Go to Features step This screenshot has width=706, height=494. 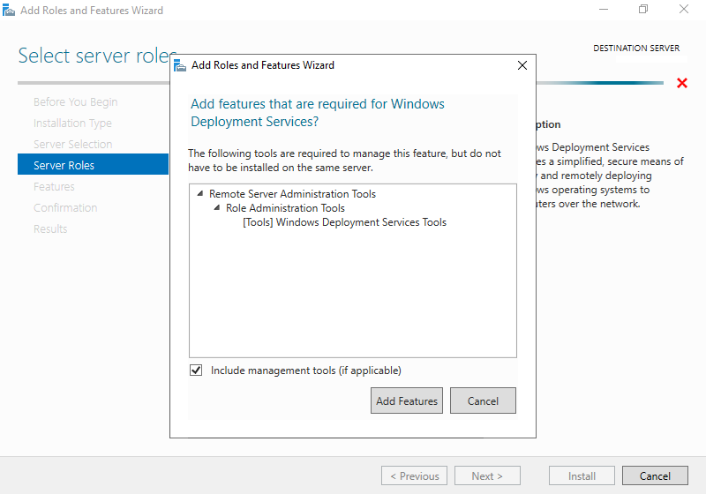[54, 187]
